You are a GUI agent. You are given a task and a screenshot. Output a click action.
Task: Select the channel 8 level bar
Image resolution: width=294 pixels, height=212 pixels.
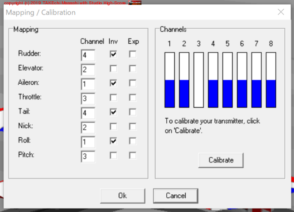271,79
